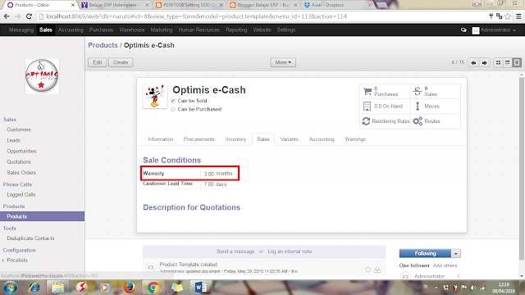Open the Reporting top menu
This screenshot has height=295, width=525.
tap(236, 30)
